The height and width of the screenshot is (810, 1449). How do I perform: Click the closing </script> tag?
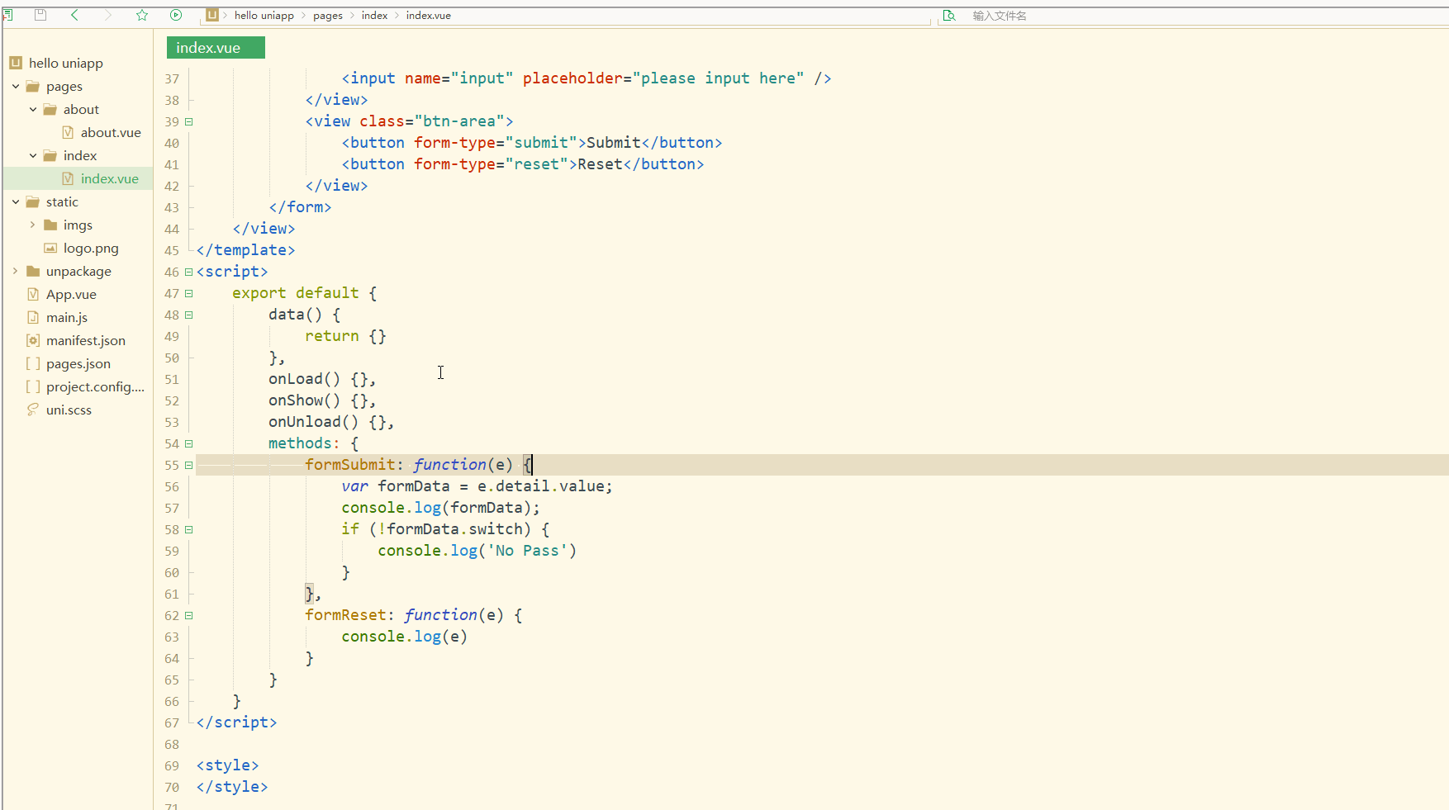[236, 722]
